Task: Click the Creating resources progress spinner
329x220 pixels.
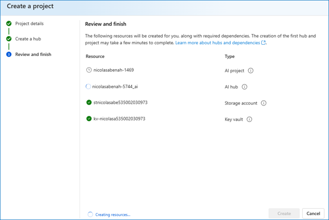Action: (x=90, y=214)
